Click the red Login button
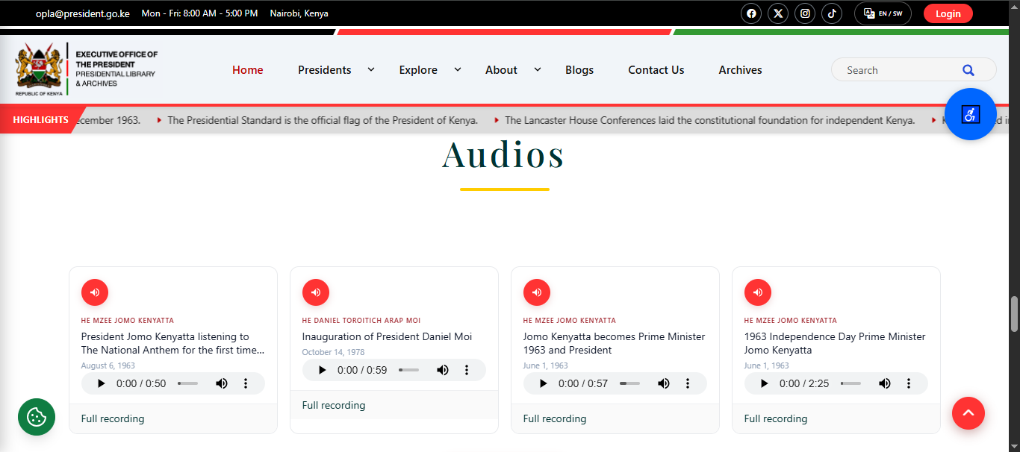 948,13
